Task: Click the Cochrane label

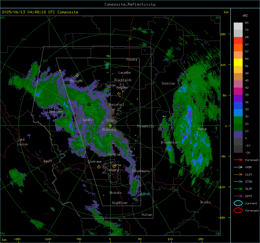Action: click(x=94, y=162)
